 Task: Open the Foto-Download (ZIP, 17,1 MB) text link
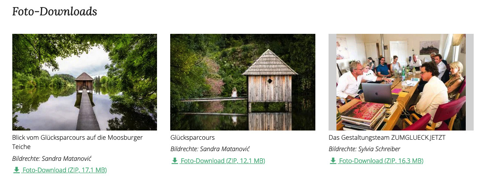tap(65, 170)
